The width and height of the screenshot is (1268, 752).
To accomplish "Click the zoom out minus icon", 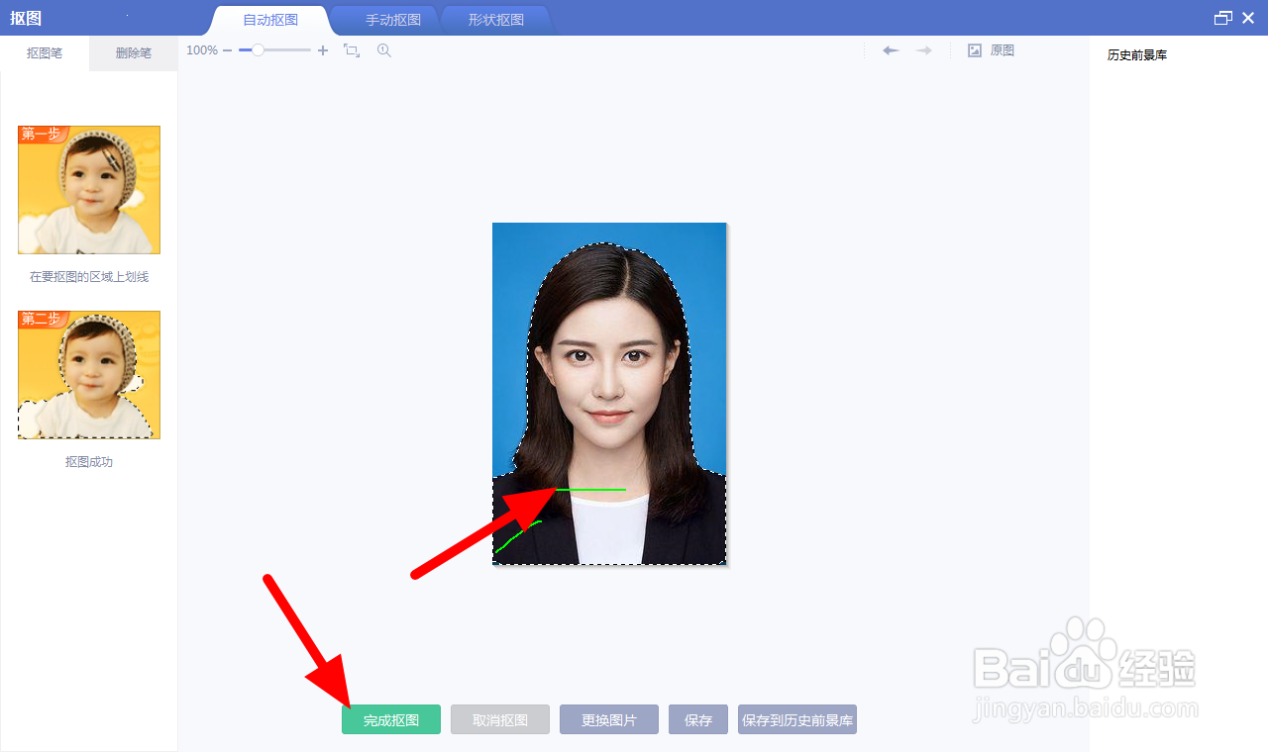I will (x=228, y=50).
